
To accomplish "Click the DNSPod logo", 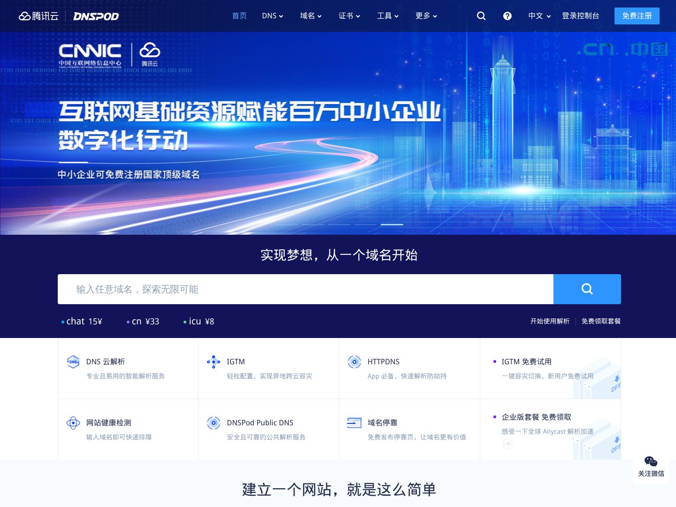I will (x=96, y=16).
